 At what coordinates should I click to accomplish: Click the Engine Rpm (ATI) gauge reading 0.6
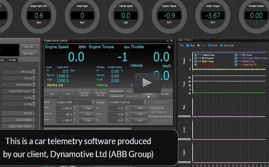tap(39, 15)
